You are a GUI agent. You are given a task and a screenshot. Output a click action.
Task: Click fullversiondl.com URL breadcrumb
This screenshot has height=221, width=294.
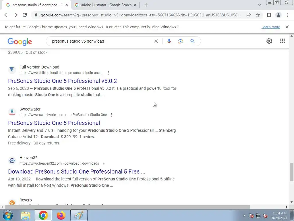point(61,73)
